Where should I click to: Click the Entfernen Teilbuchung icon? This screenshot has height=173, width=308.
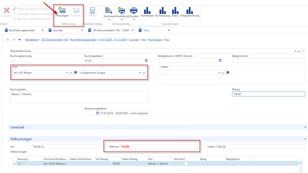pyautogui.click(x=76, y=10)
